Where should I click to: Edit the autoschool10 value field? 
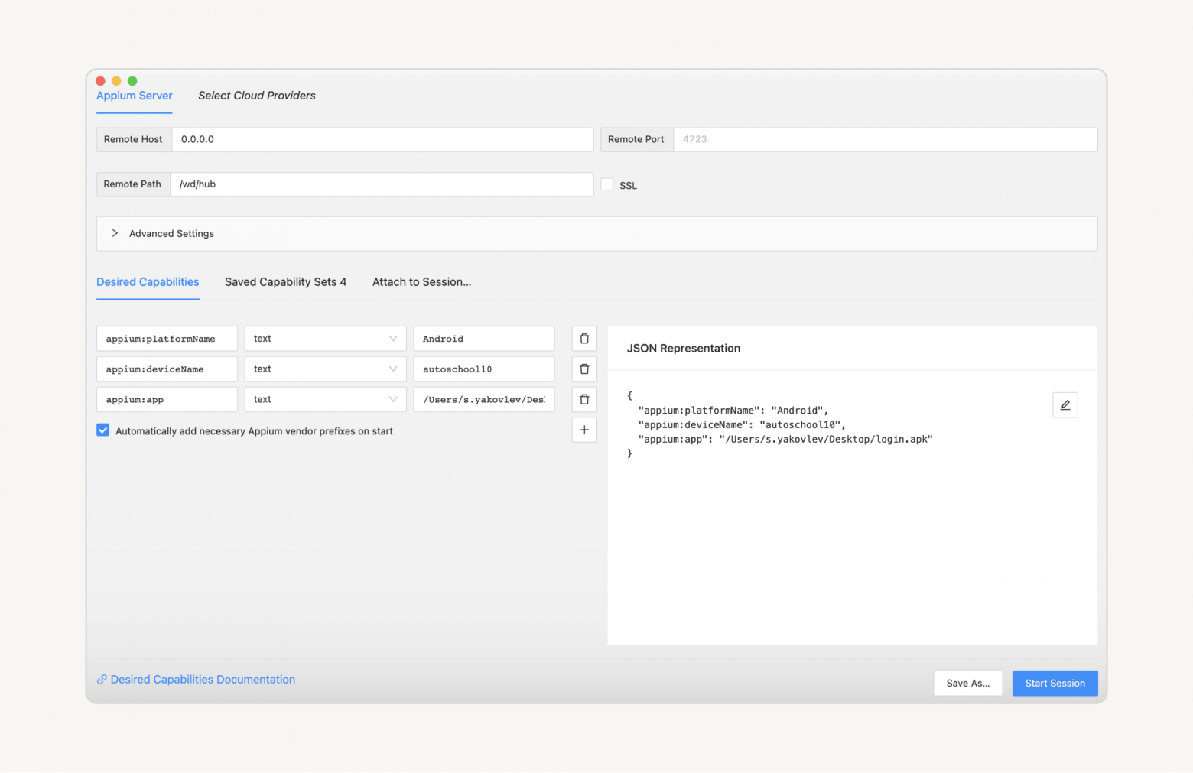click(484, 369)
